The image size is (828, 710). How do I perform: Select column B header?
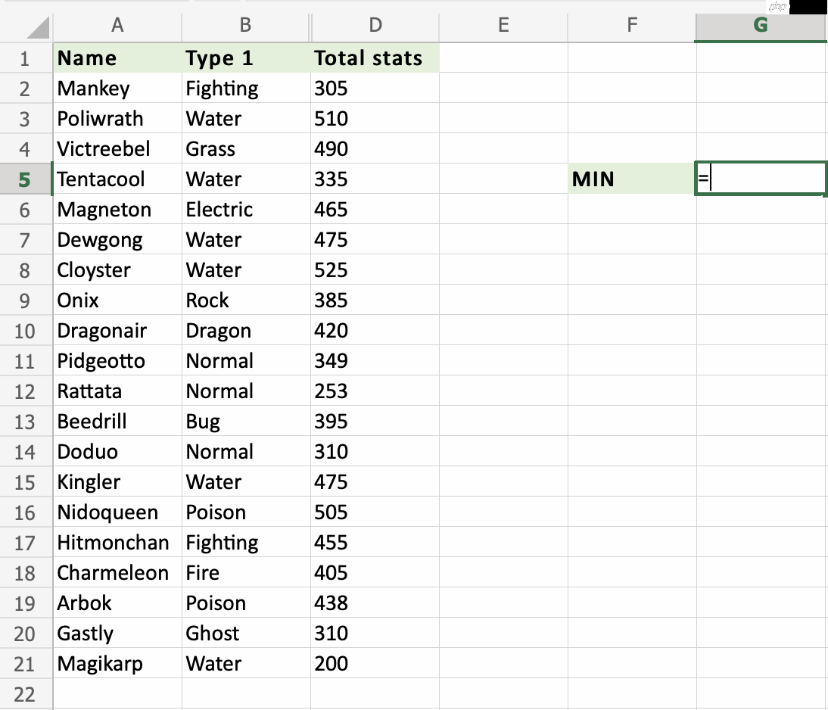click(x=245, y=25)
